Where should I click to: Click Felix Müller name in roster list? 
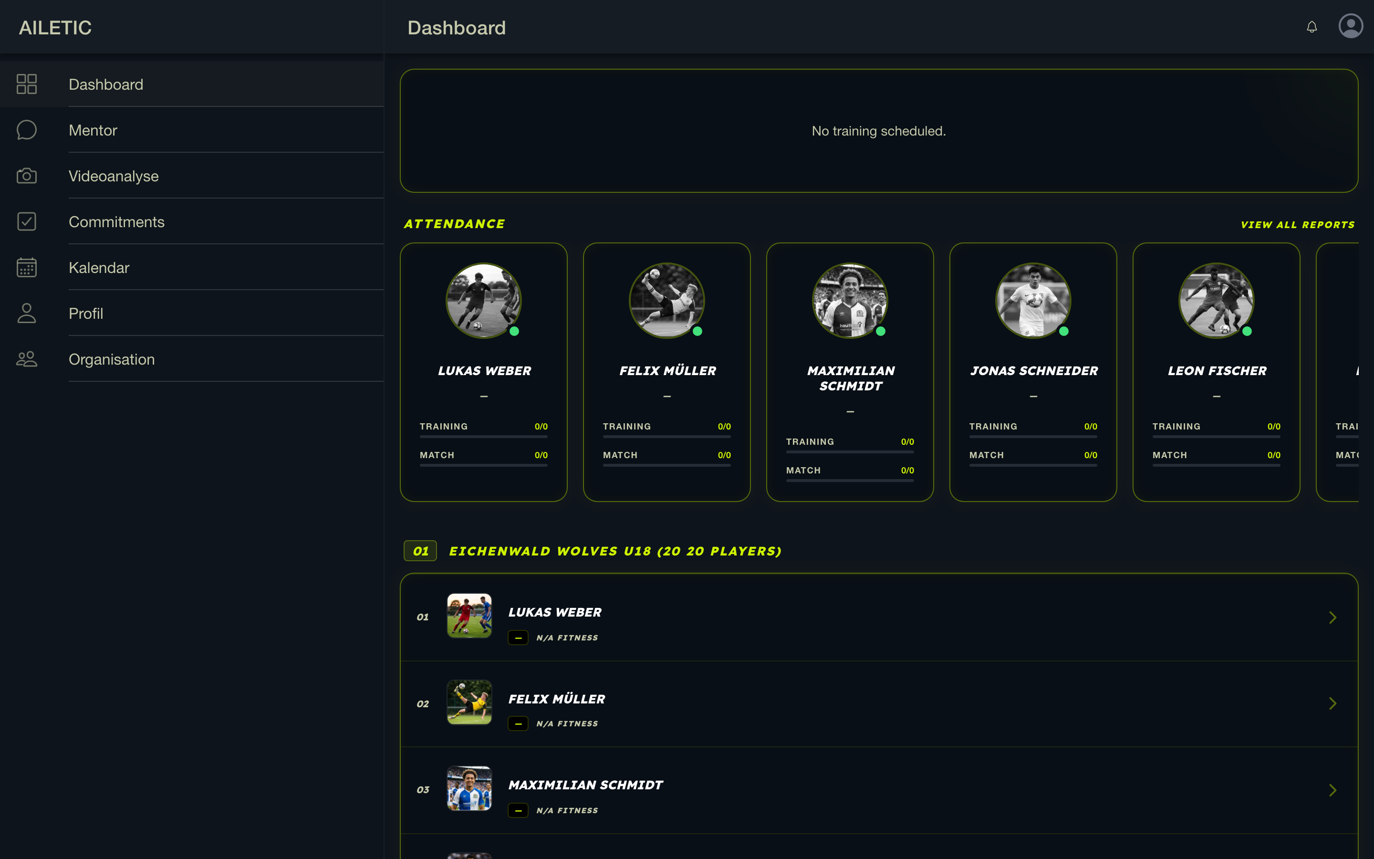click(x=556, y=699)
